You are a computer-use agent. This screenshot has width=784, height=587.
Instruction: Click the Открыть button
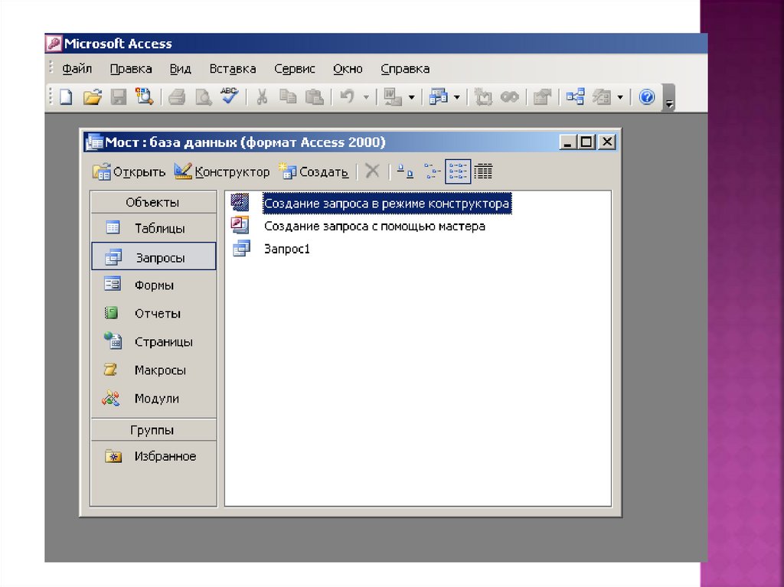coord(129,171)
